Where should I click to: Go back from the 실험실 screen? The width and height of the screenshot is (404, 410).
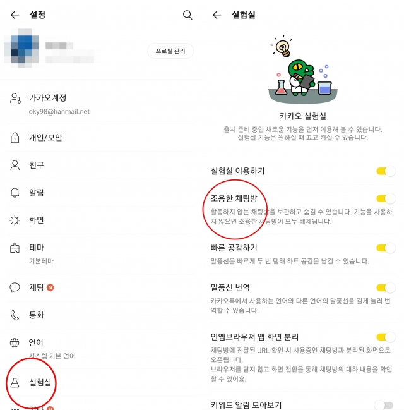217,15
